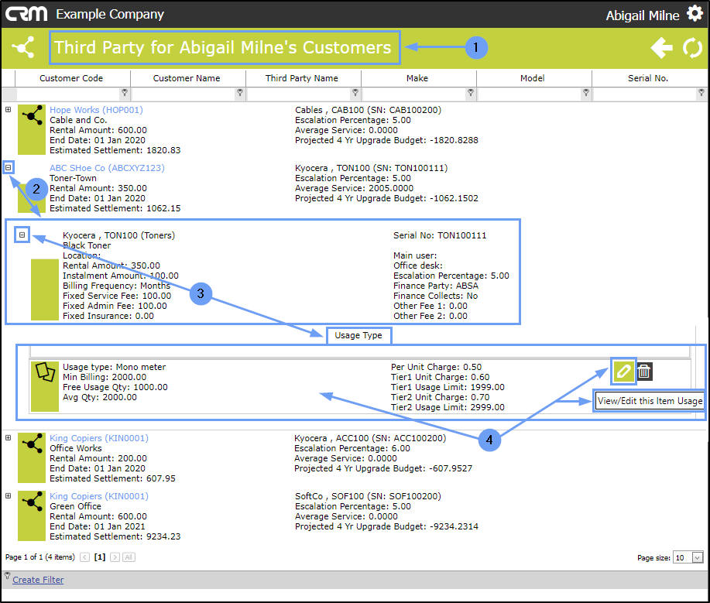Click the CRM logo
Image resolution: width=710 pixels, height=603 pixels.
pyautogui.click(x=26, y=14)
